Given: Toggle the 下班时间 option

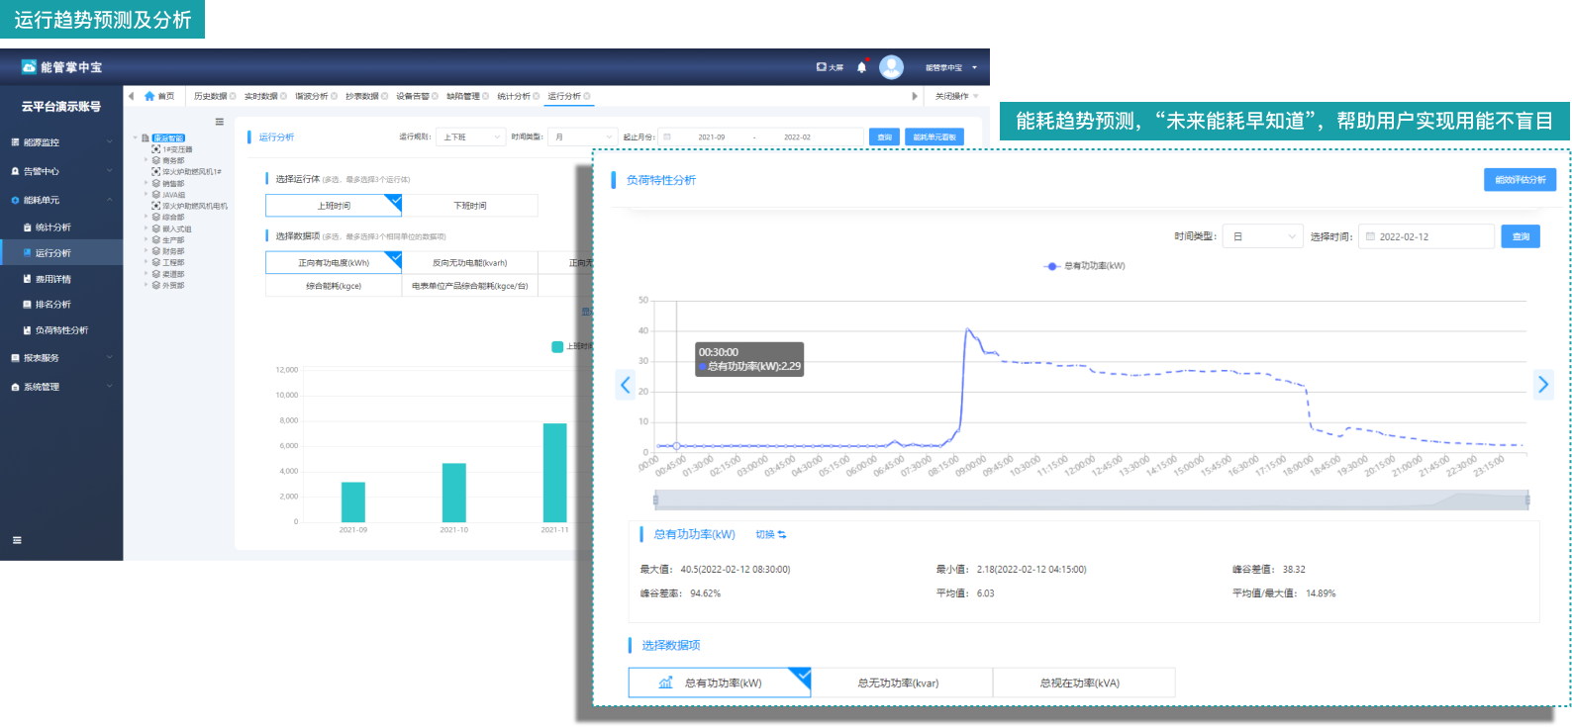Looking at the screenshot, I should coord(470,206).
